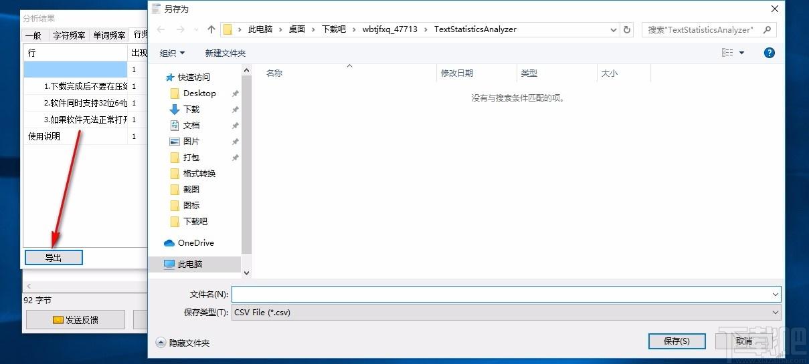This screenshot has width=809, height=364.
Task: Switch to 行频 tab in 分析结果
Action: point(140,34)
